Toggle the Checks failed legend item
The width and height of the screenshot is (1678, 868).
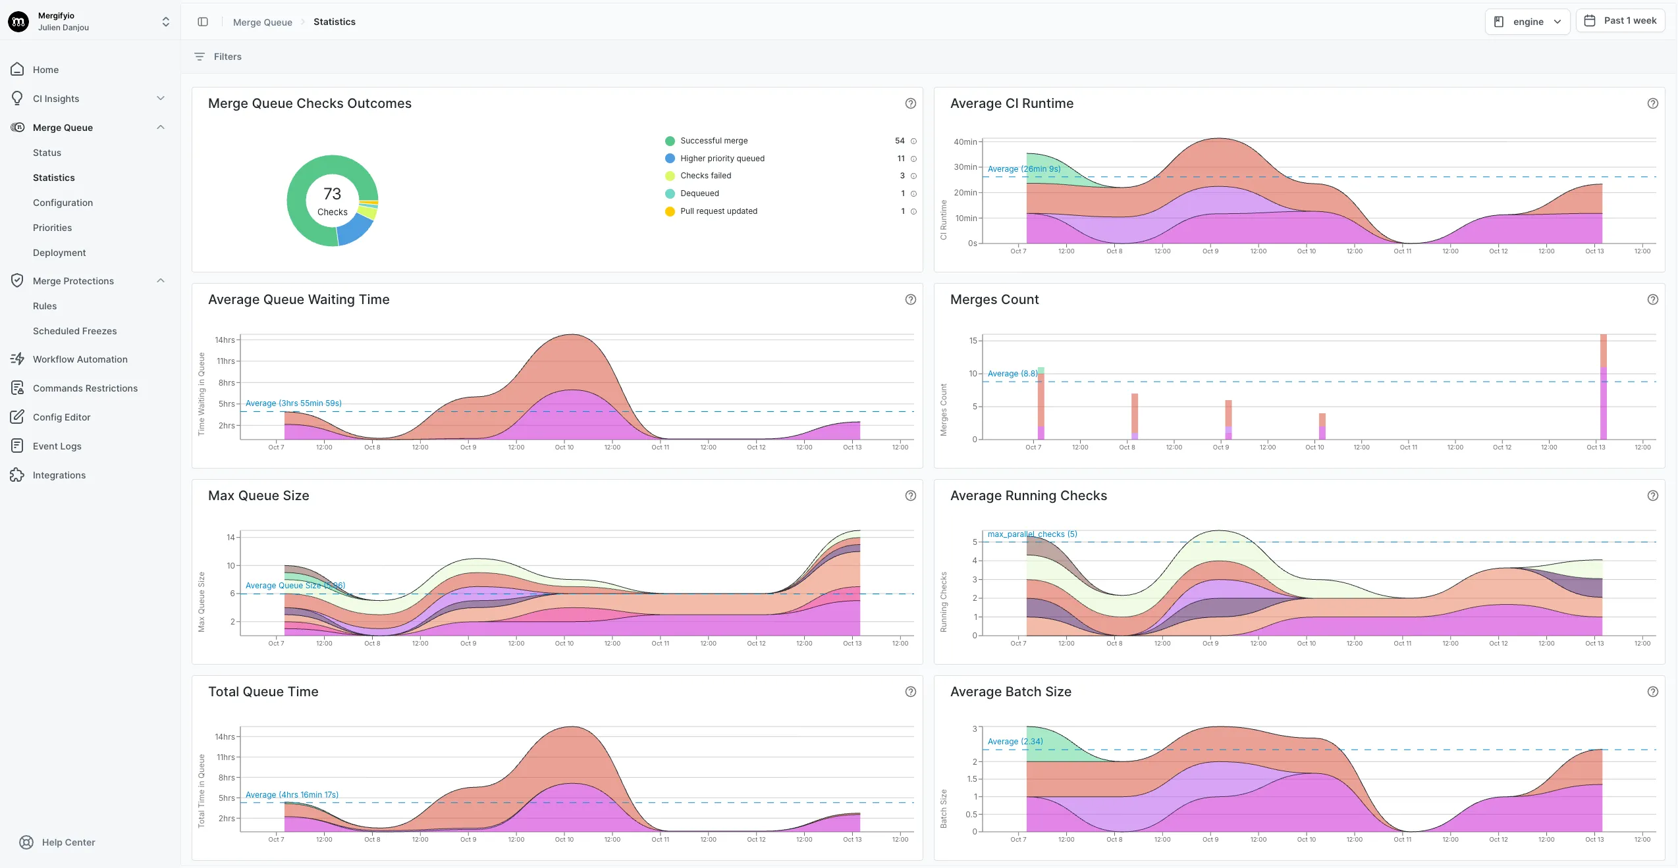pos(705,175)
